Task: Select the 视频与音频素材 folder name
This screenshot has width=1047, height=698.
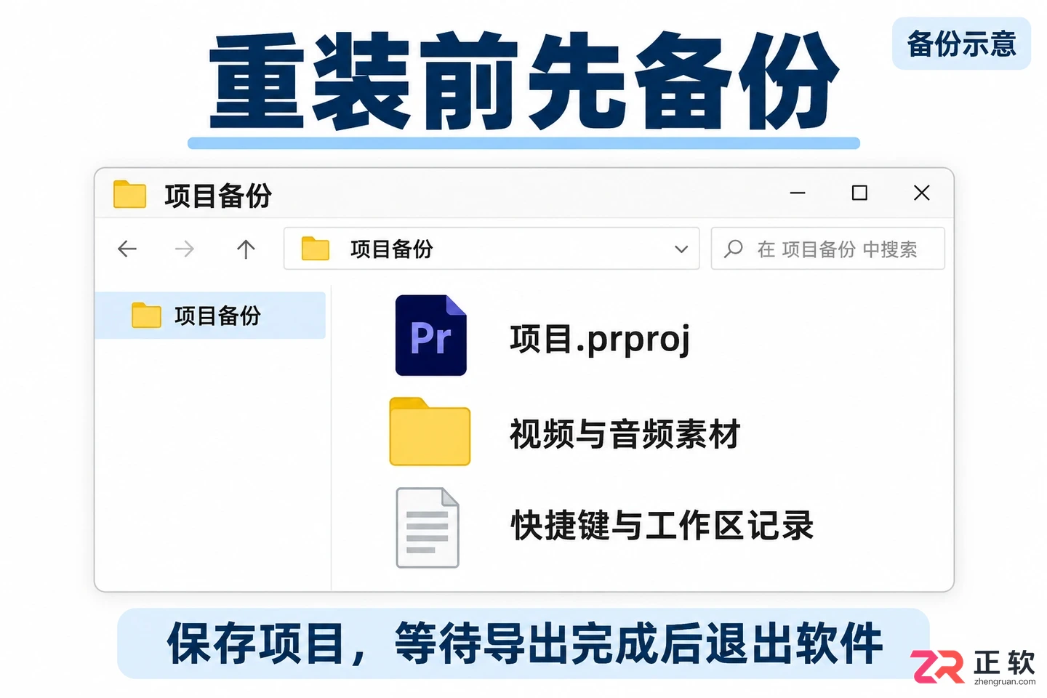Action: (x=625, y=434)
